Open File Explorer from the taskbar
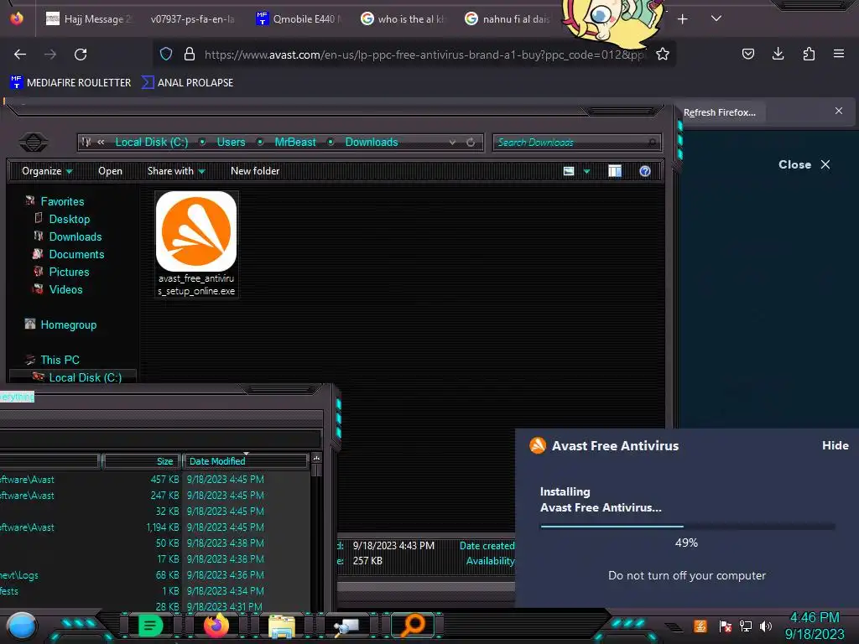 [282, 626]
